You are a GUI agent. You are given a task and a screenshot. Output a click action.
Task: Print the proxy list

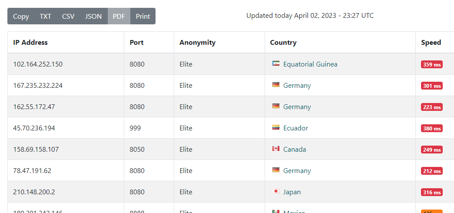143,16
